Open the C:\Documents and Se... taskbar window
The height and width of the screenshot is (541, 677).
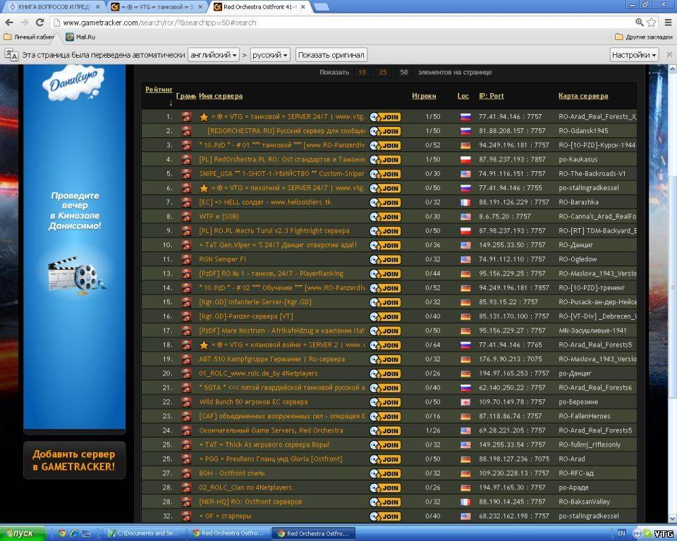143,533
